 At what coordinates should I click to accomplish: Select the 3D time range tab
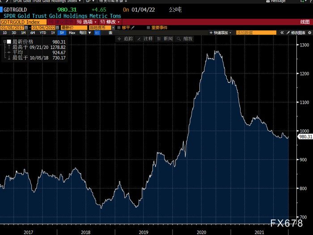(14, 33)
